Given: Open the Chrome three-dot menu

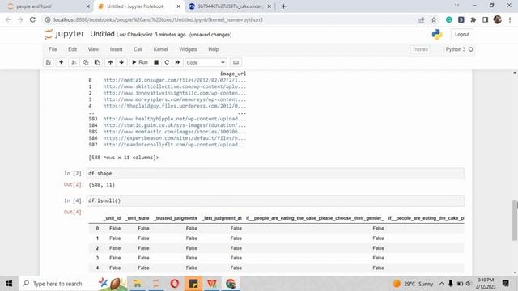Looking at the screenshot, I should (510, 19).
